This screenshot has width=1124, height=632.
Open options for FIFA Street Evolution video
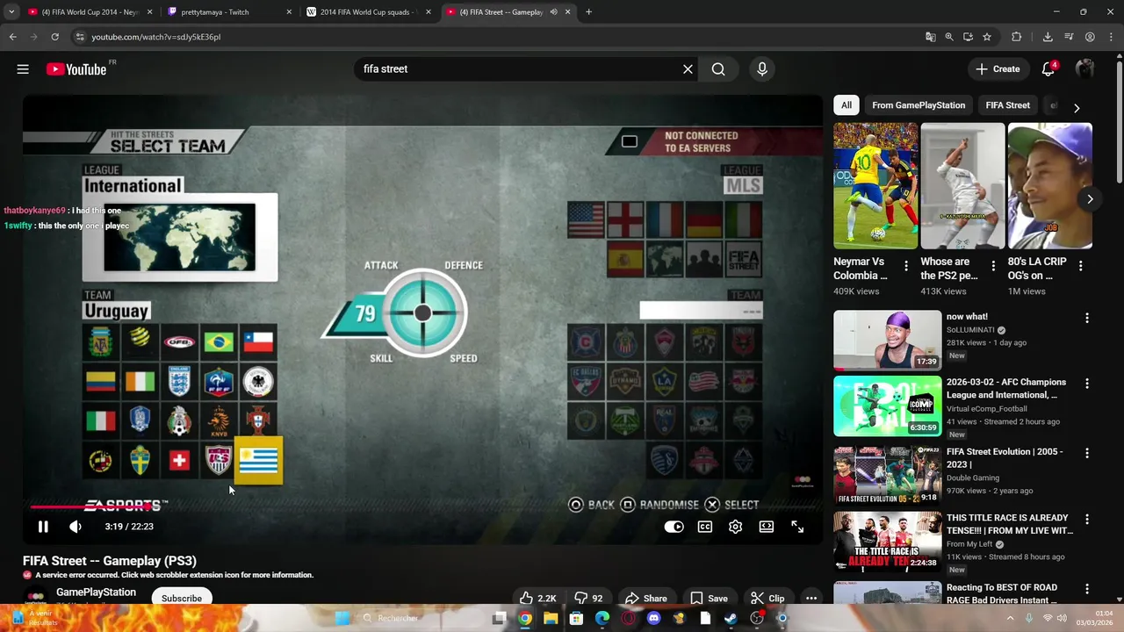point(1087,453)
